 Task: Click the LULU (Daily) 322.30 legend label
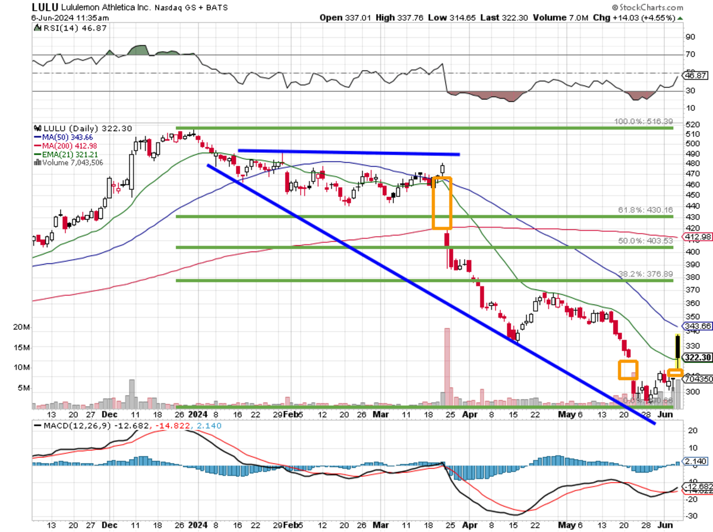[x=82, y=128]
